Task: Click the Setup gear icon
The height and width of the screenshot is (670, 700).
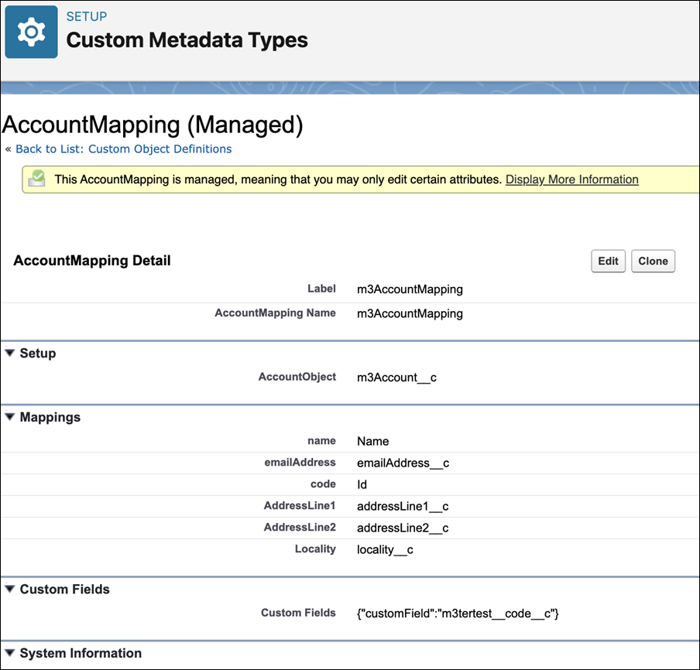Action: click(31, 32)
